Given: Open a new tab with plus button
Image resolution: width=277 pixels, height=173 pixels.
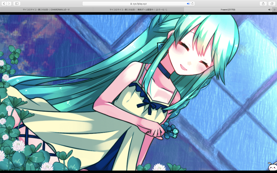Looking at the screenshot, I should [275, 9].
